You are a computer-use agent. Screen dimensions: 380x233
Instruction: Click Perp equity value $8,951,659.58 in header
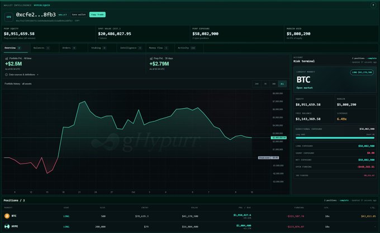click(x=19, y=34)
